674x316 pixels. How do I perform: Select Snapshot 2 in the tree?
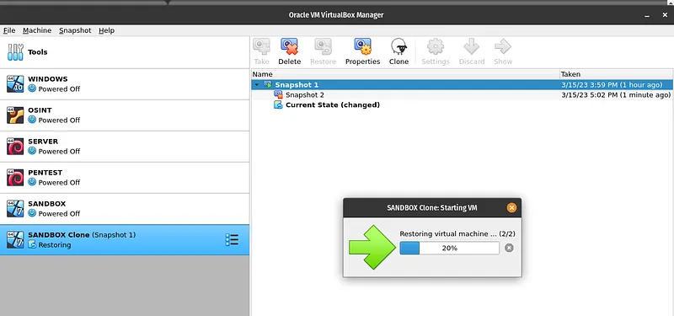(305, 95)
